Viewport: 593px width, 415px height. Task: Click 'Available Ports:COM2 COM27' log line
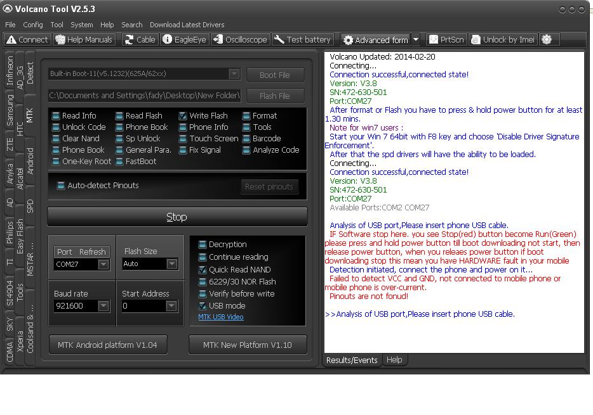point(379,208)
